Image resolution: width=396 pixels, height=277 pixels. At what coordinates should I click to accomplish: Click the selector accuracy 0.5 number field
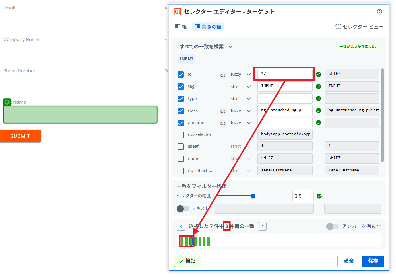(x=303, y=196)
